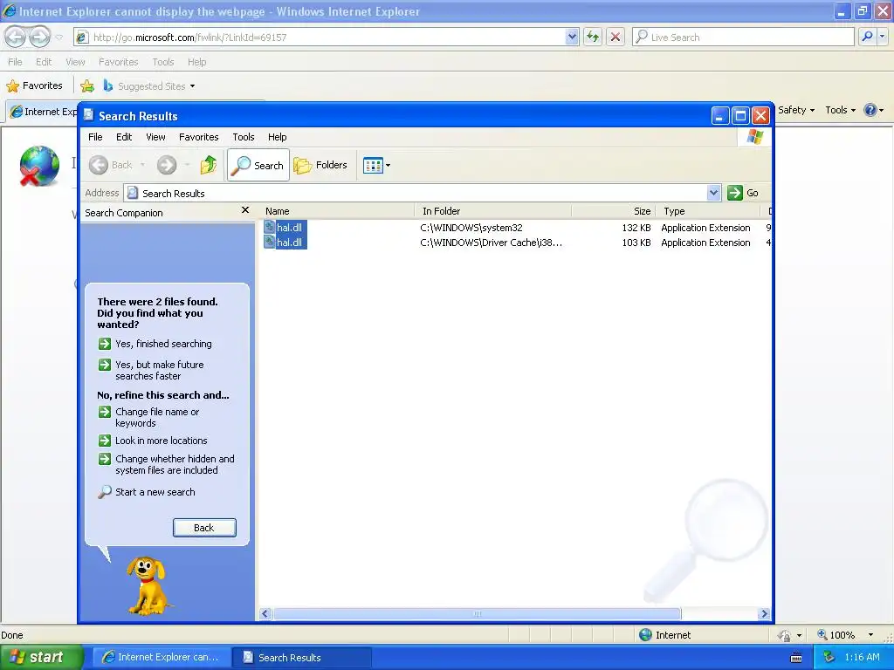Click the Refresh button in Internet Explorer
This screenshot has width=894, height=670.
593,37
